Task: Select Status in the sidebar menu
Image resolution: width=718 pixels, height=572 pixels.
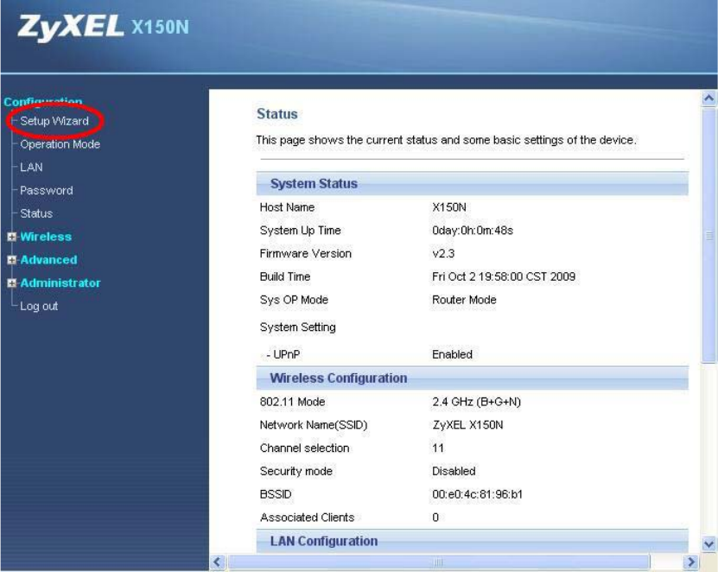Action: pos(36,213)
